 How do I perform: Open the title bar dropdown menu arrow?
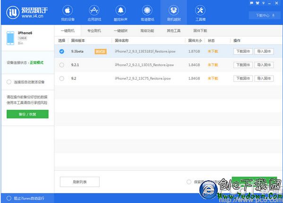[x=264, y=3]
